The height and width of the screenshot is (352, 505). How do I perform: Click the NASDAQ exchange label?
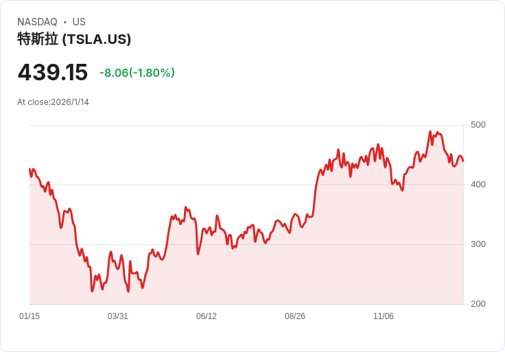pos(37,22)
